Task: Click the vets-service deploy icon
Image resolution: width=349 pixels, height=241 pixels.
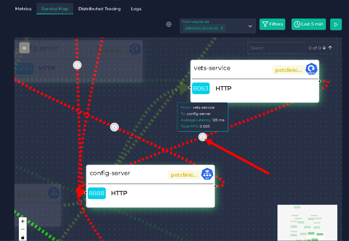Action: coord(311,69)
